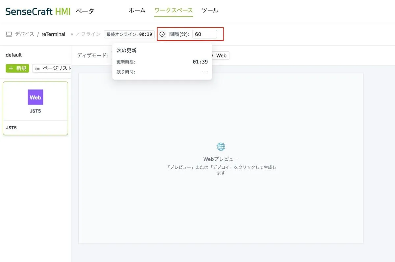
Task: Click the reTerminal breadcrumb link
Action: click(x=53, y=34)
